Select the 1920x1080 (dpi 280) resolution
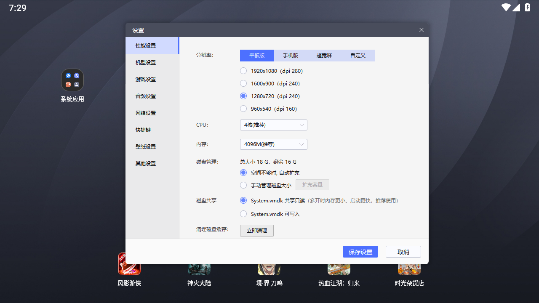 point(243,71)
